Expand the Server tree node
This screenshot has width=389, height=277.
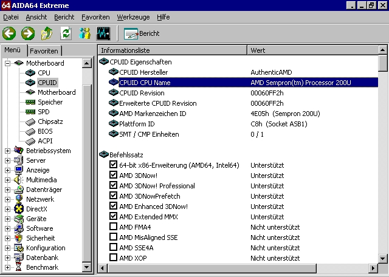(7, 160)
